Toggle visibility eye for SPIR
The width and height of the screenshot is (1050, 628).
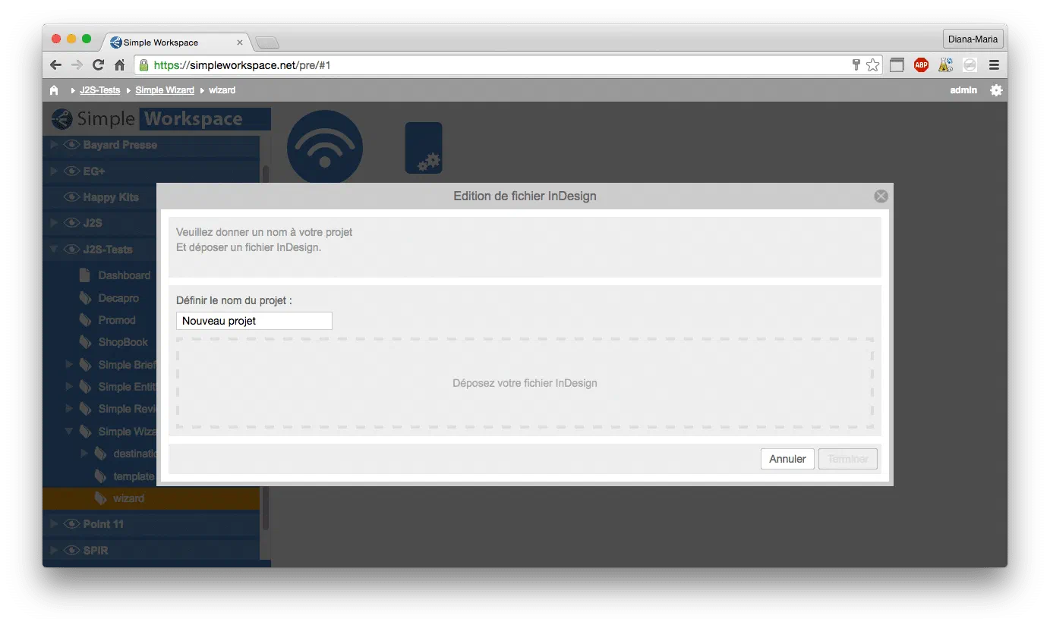72,551
